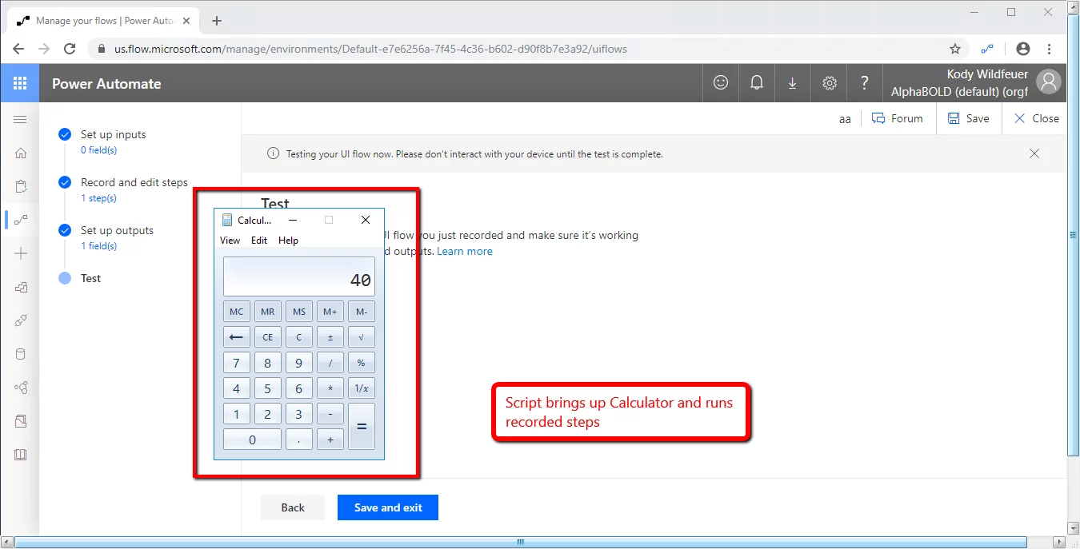1080x549 pixels.
Task: Click the square root key
Action: pos(362,337)
